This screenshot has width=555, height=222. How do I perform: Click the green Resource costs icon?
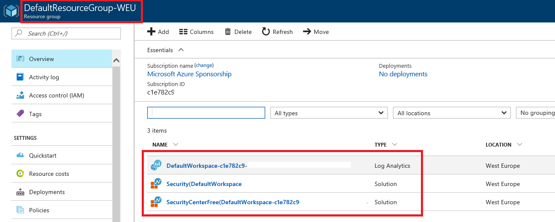pyautogui.click(x=20, y=174)
